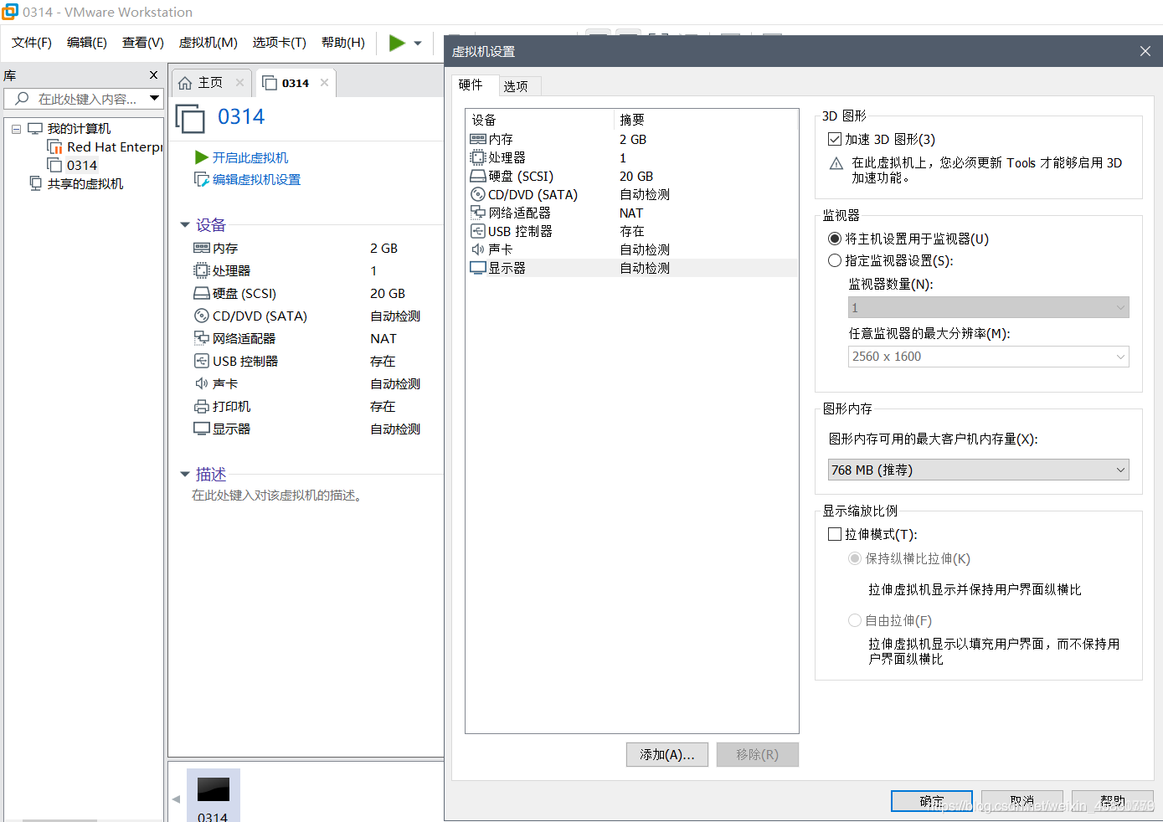
Task: Enable the 拉伸模式 checkbox
Action: click(x=835, y=534)
